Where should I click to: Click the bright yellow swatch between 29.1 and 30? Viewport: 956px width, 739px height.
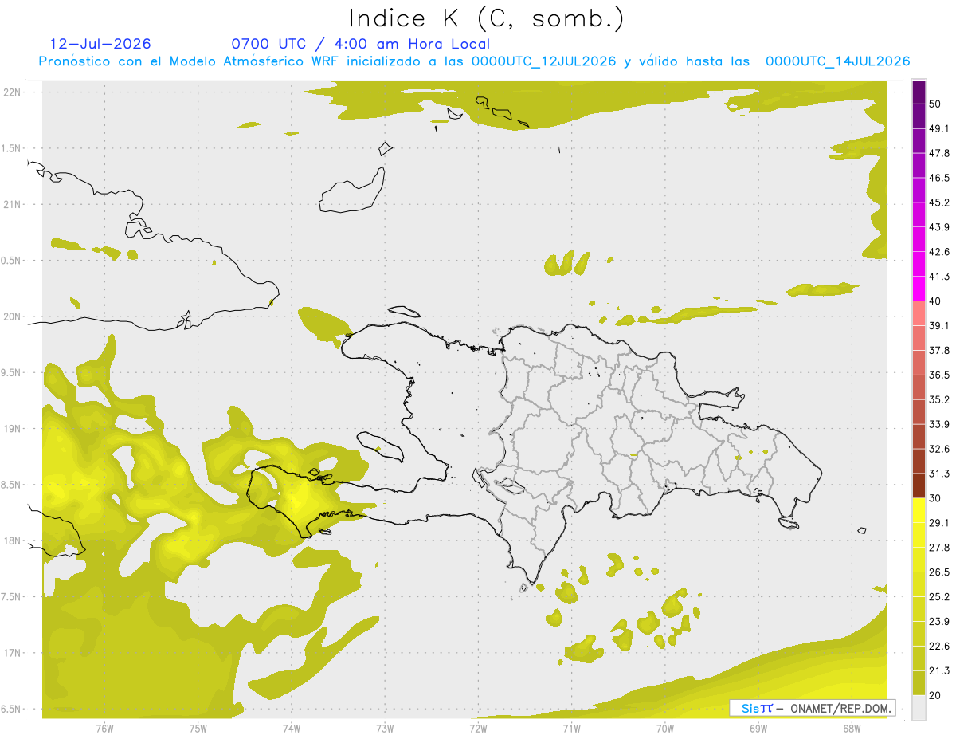[x=919, y=511]
